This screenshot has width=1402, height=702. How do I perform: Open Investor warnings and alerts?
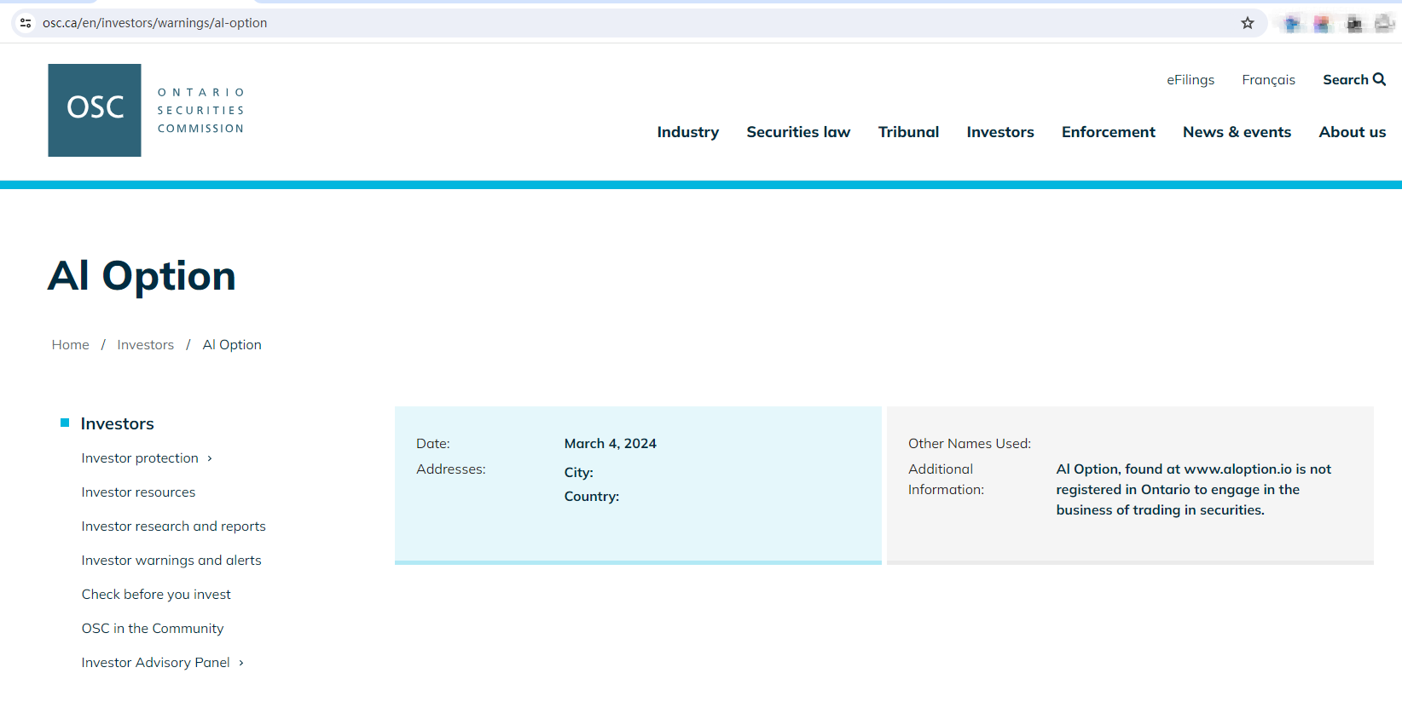pos(171,560)
